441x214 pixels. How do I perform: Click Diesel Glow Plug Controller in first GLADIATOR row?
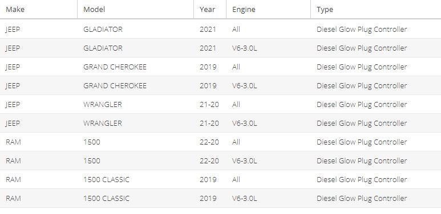click(x=362, y=30)
